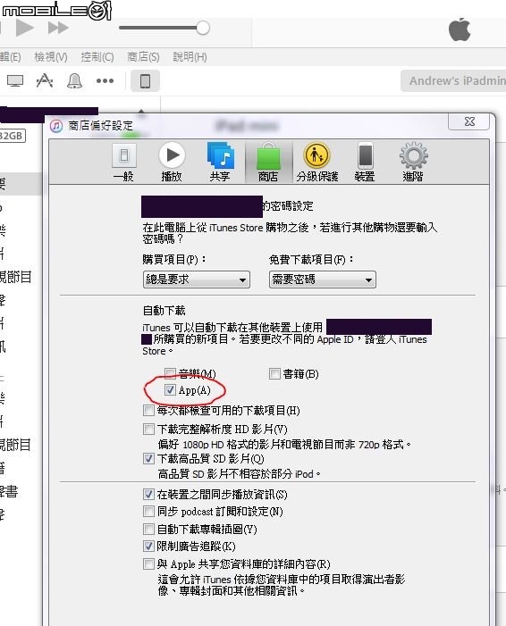Select the iPad device icon
506x626 pixels.
click(x=145, y=81)
